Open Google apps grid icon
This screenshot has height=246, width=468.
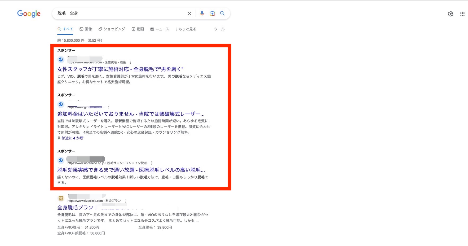click(x=462, y=14)
